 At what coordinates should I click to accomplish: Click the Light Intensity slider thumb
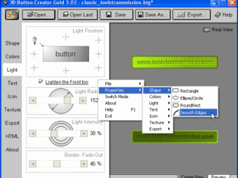pyautogui.click(x=54, y=134)
